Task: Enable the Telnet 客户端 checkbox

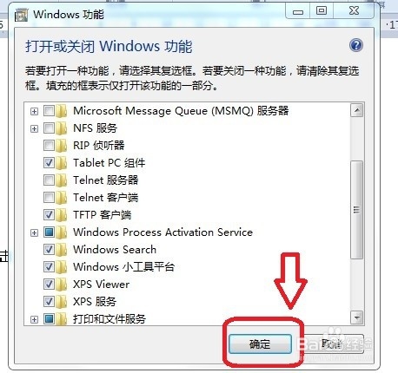Action: (x=49, y=198)
